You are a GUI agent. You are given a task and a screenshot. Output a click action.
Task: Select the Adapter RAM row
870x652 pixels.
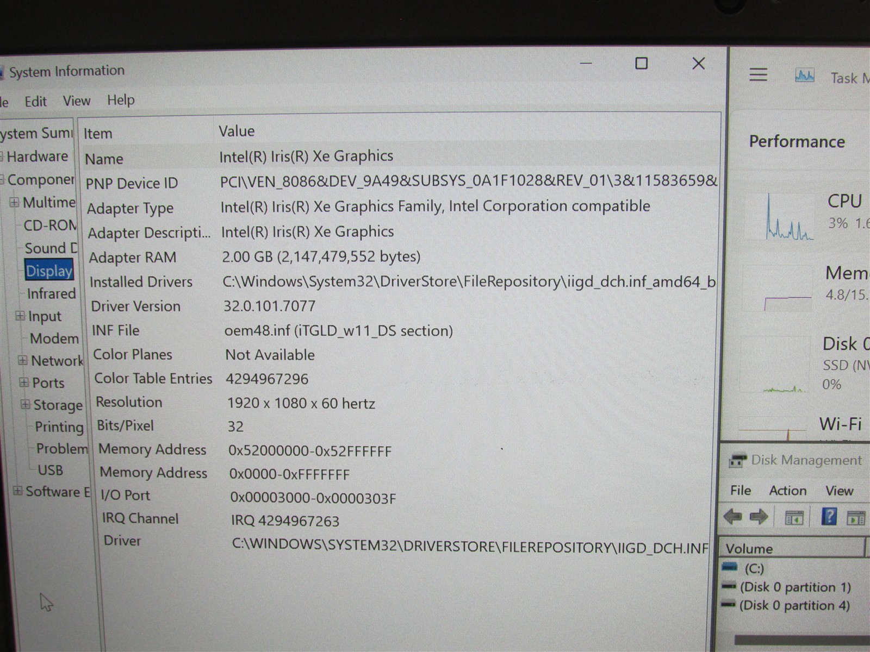click(402, 257)
